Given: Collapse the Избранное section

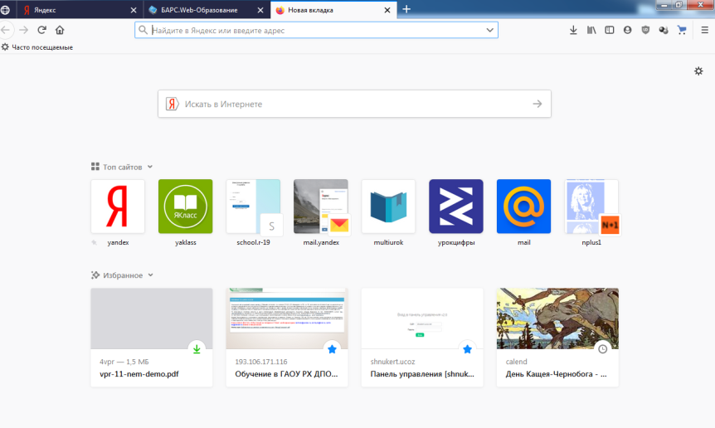Looking at the screenshot, I should coord(150,275).
